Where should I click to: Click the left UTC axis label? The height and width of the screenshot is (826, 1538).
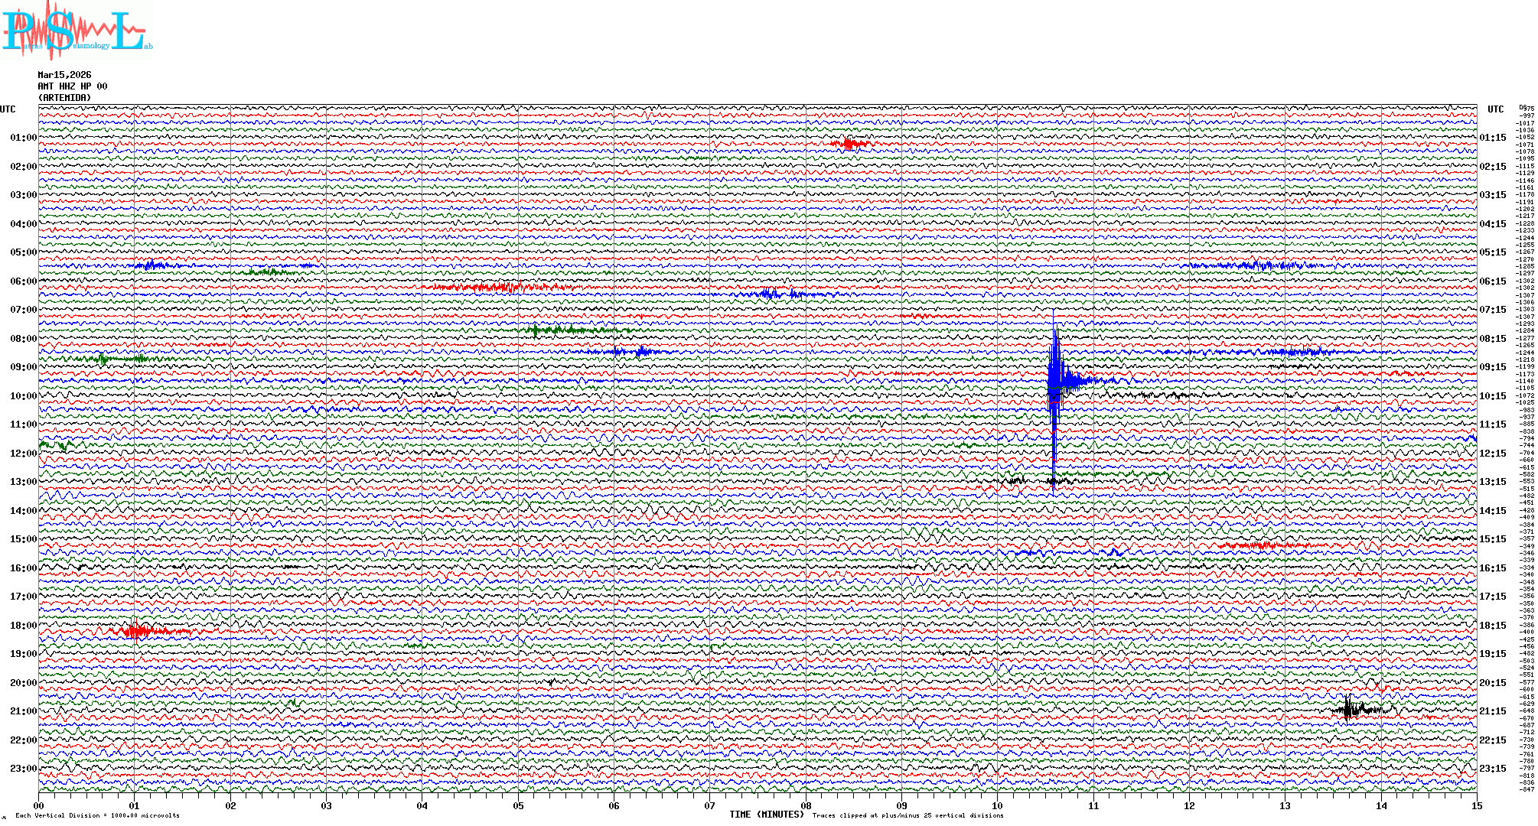pos(8,109)
